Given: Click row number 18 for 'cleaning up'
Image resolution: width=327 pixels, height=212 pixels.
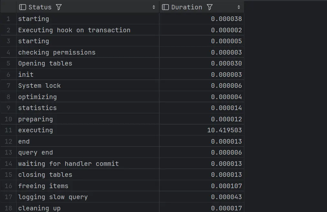Looking at the screenshot, I should coord(8,208).
